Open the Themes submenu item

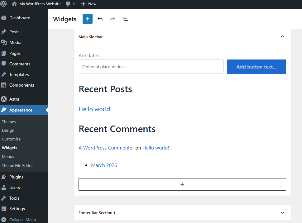coord(9,121)
